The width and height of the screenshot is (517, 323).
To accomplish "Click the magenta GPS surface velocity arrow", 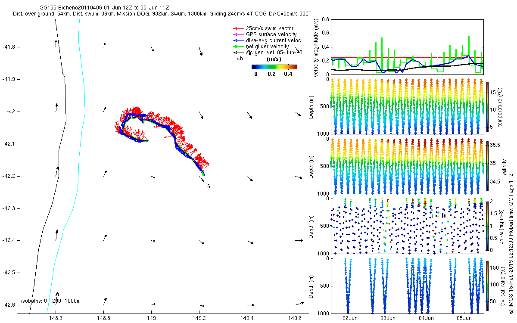I will click(x=238, y=34).
